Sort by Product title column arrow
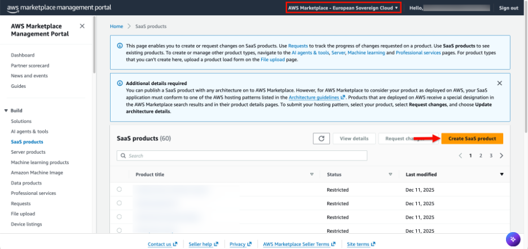This screenshot has width=528, height=249. tap(311, 174)
